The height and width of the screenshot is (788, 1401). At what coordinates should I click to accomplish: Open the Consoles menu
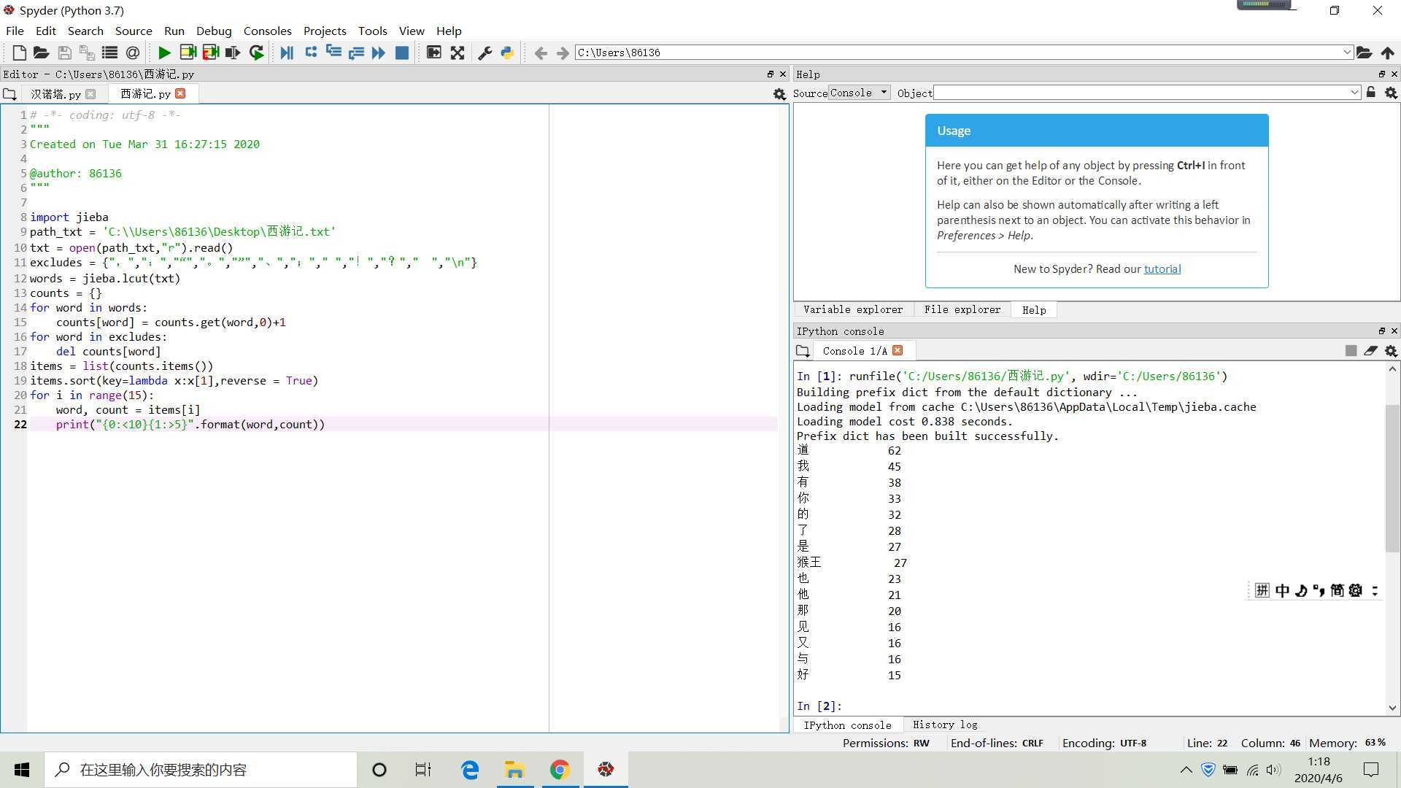coord(267,31)
